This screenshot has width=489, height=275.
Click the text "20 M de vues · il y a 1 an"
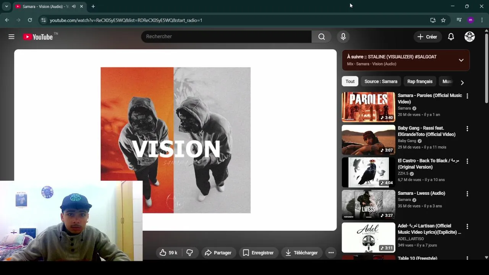(x=419, y=115)
